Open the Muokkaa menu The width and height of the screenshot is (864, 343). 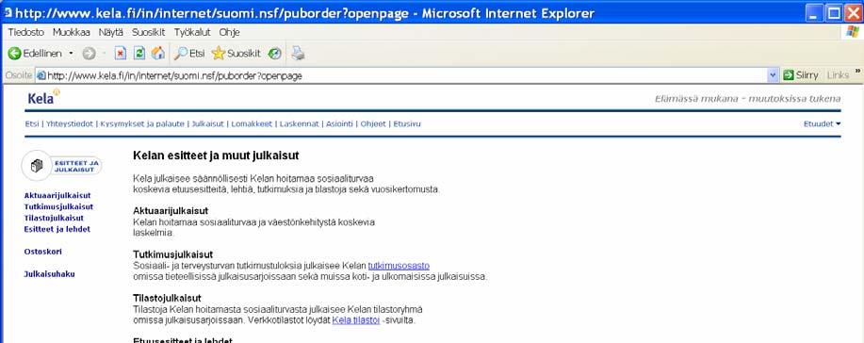tap(71, 33)
